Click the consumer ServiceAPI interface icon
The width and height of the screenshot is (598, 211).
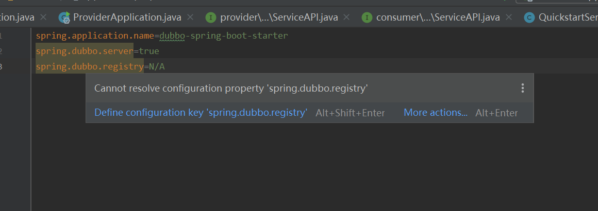pyautogui.click(x=367, y=17)
